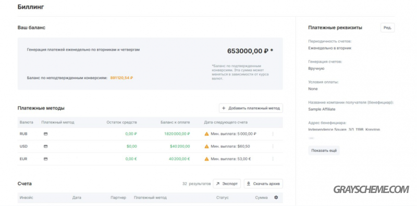
Task: Click the card icon in RUB row
Action: click(45, 134)
